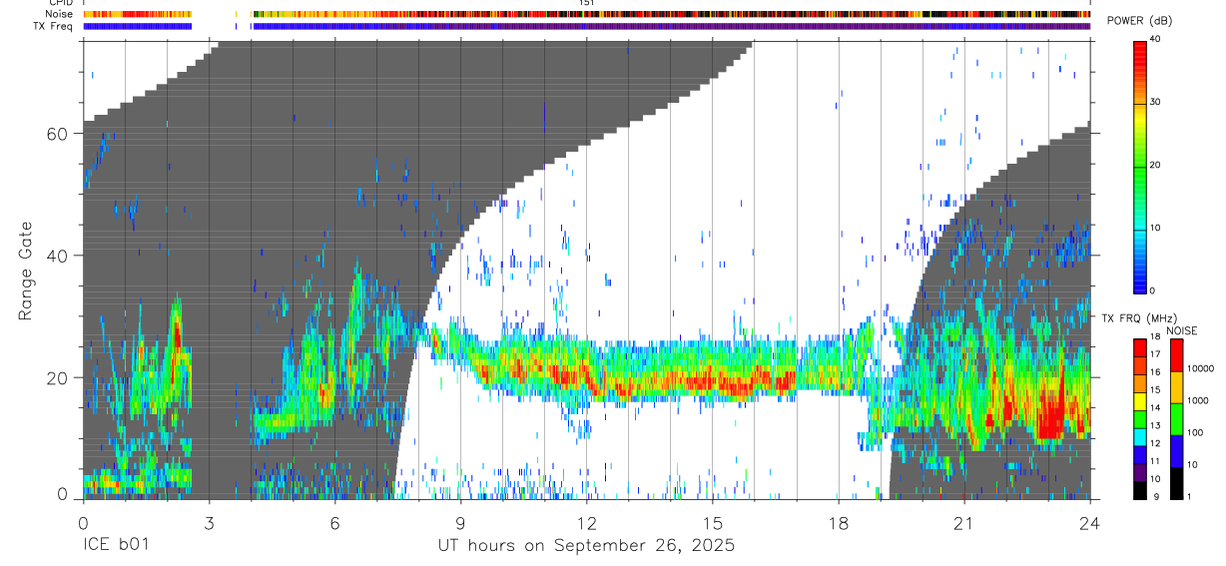The width and height of the screenshot is (1226, 566).
Task: Click the UT hours date axis title
Action: tap(586, 546)
